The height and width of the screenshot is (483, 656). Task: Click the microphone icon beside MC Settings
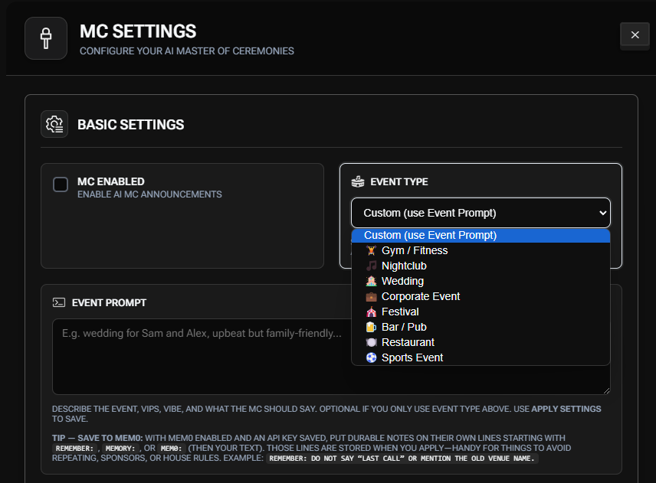coord(46,38)
